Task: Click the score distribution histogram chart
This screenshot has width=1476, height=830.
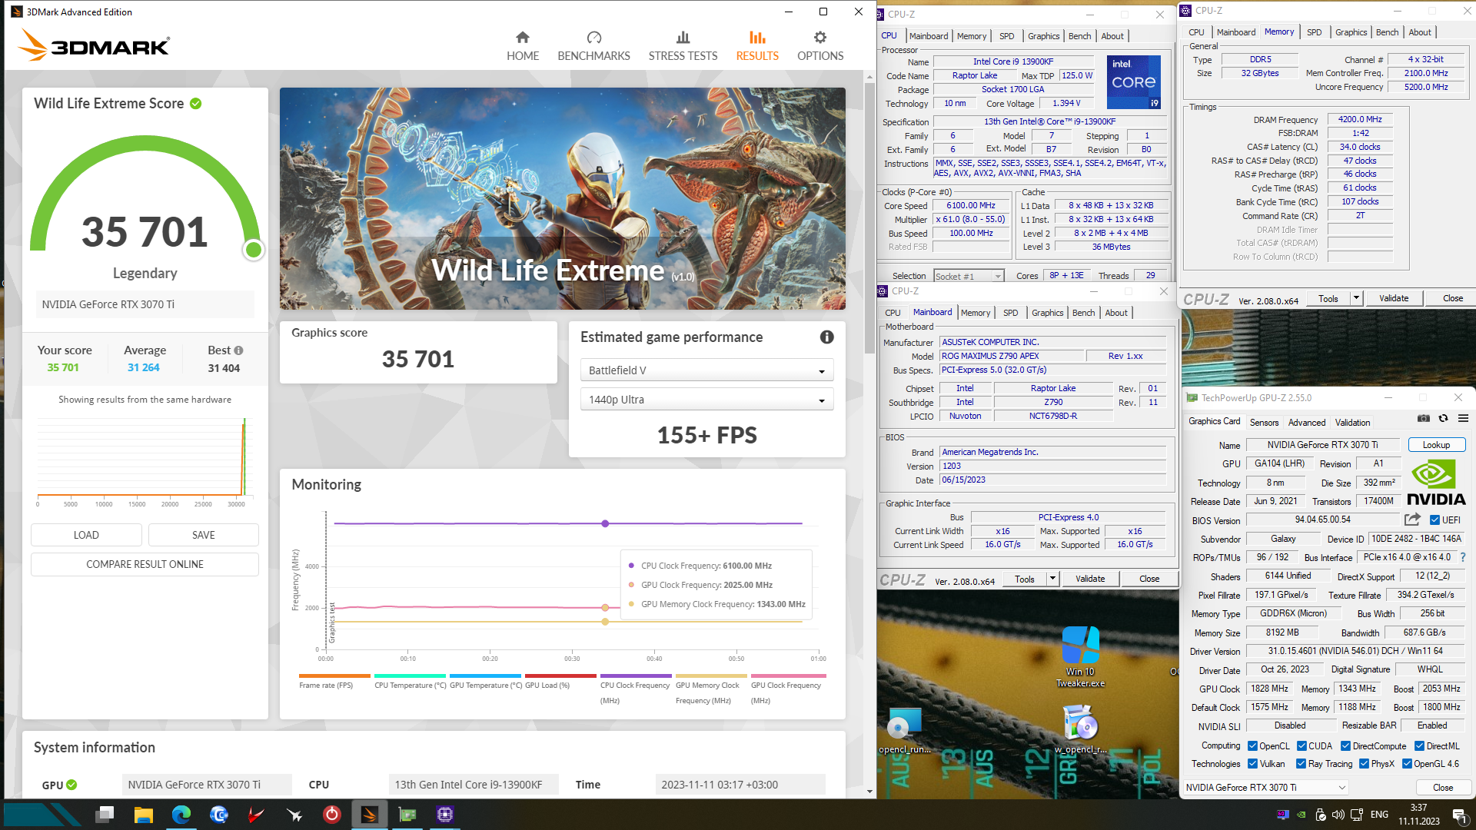Action: tap(144, 461)
